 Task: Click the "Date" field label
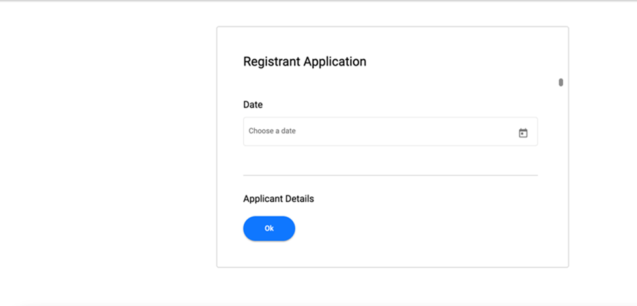coord(253,104)
